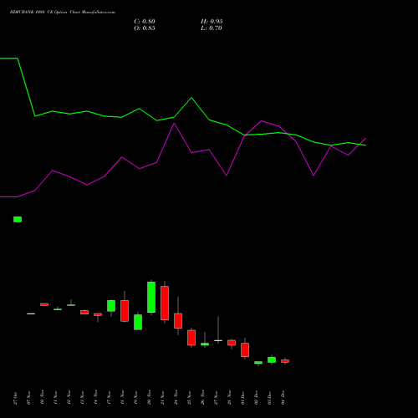Click the red candlestick on 25 Nov

pos(191,338)
